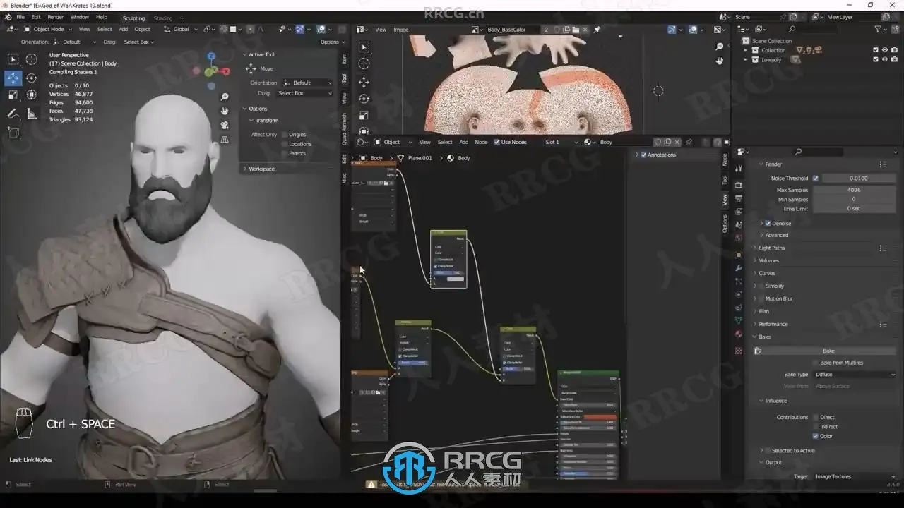Open the Object Mode dropdown
This screenshot has width=904, height=508.
point(47,29)
